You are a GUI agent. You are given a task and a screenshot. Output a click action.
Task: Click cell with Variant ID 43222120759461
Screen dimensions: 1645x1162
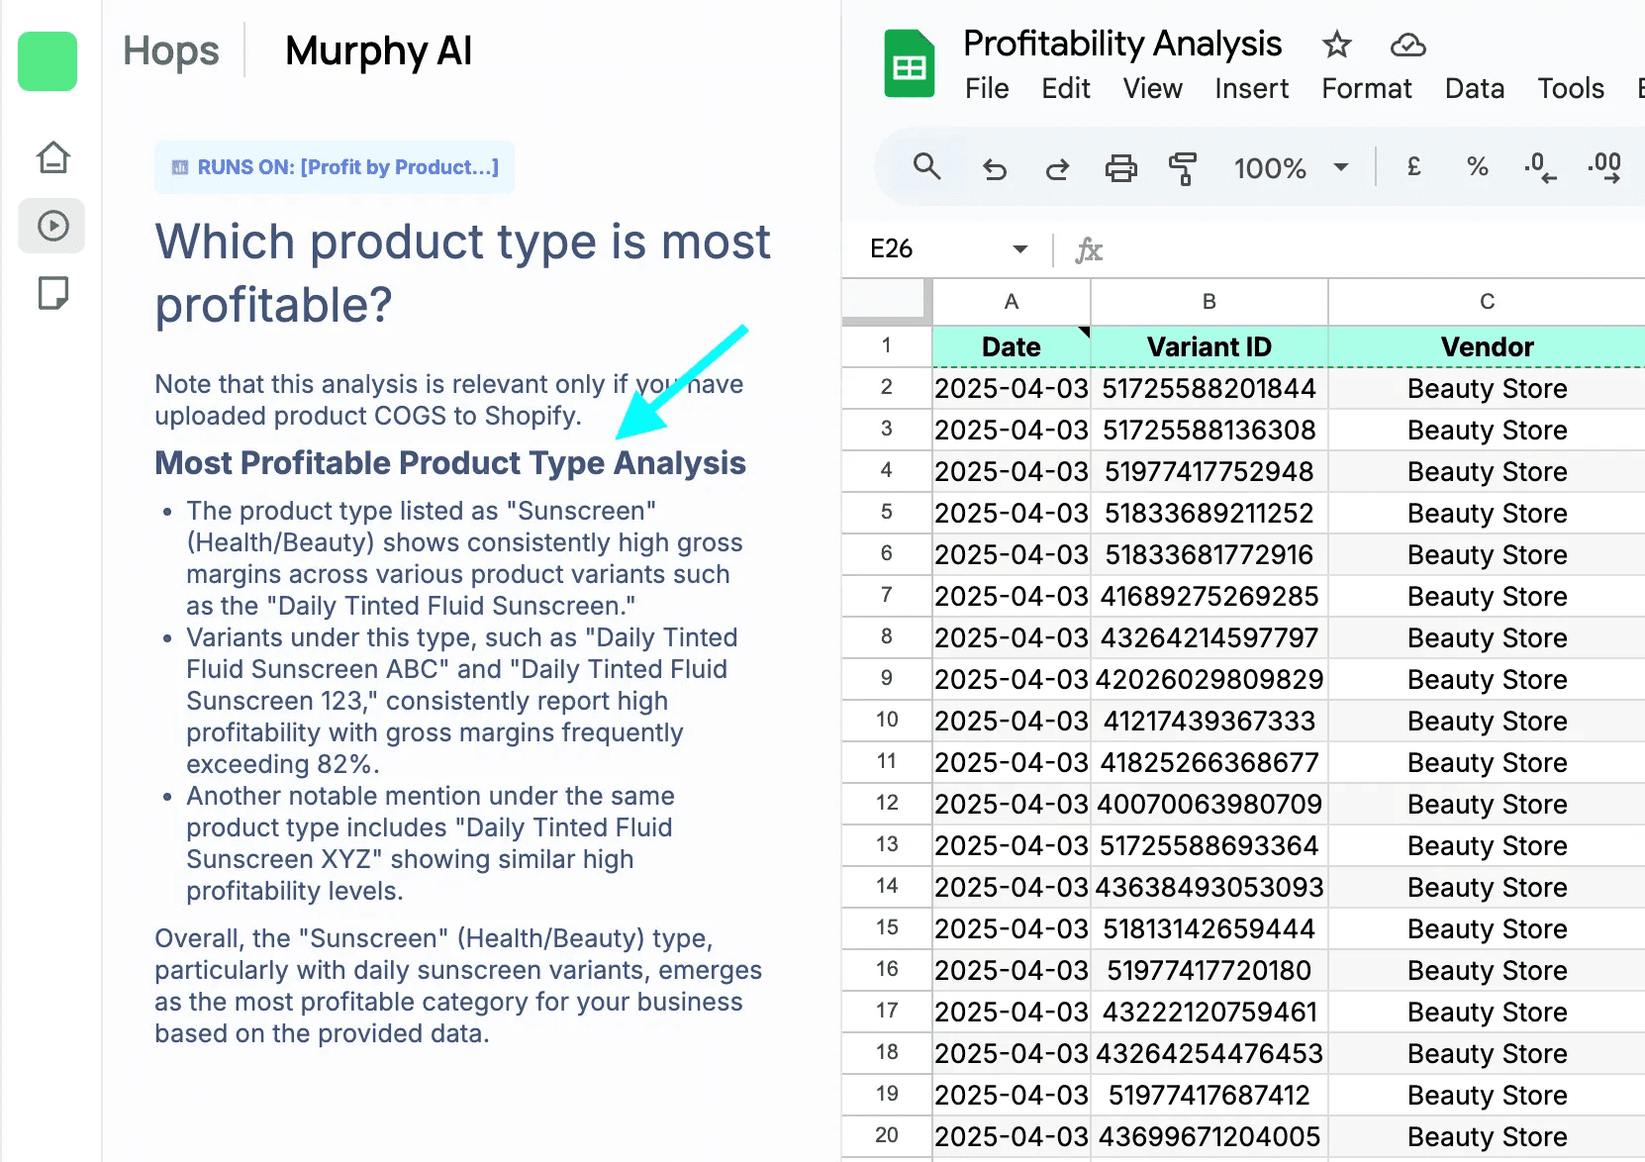pos(1210,1012)
